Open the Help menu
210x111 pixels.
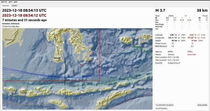click(15, 2)
